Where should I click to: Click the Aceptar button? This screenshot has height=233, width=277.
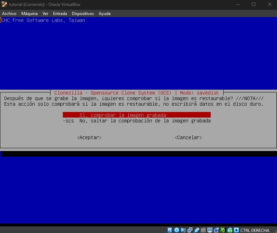pyautogui.click(x=89, y=137)
